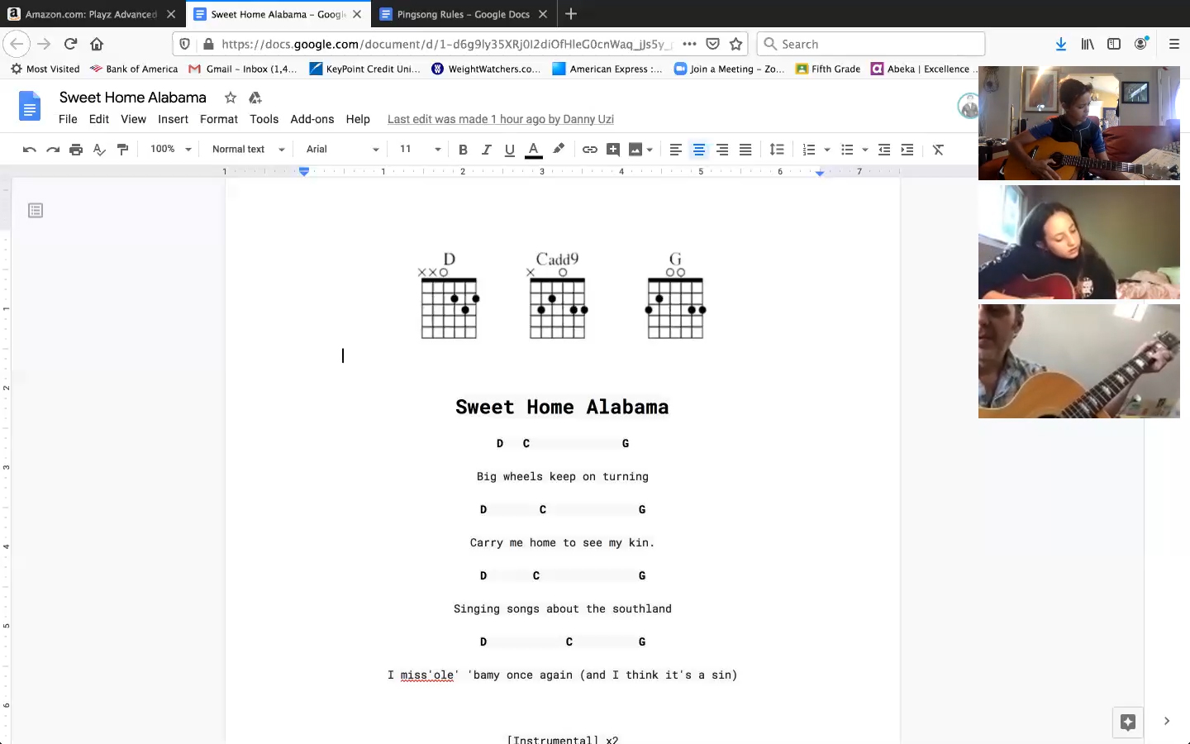The width and height of the screenshot is (1190, 744).
Task: Select the Paint format tool
Action: 122,150
